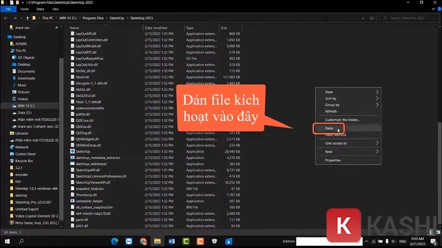Select the SketchUp application file icon
This screenshot has height=248, width=442.
(x=72, y=151)
